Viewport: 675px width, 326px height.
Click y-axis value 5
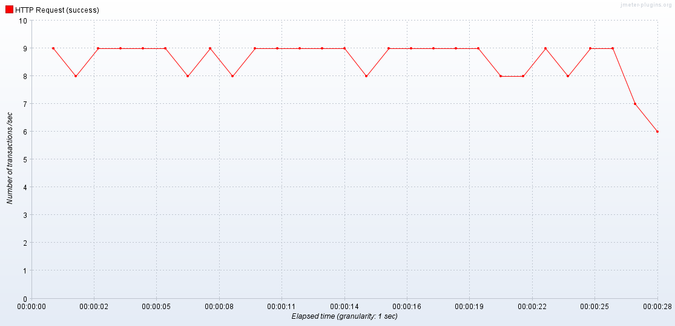click(25, 159)
